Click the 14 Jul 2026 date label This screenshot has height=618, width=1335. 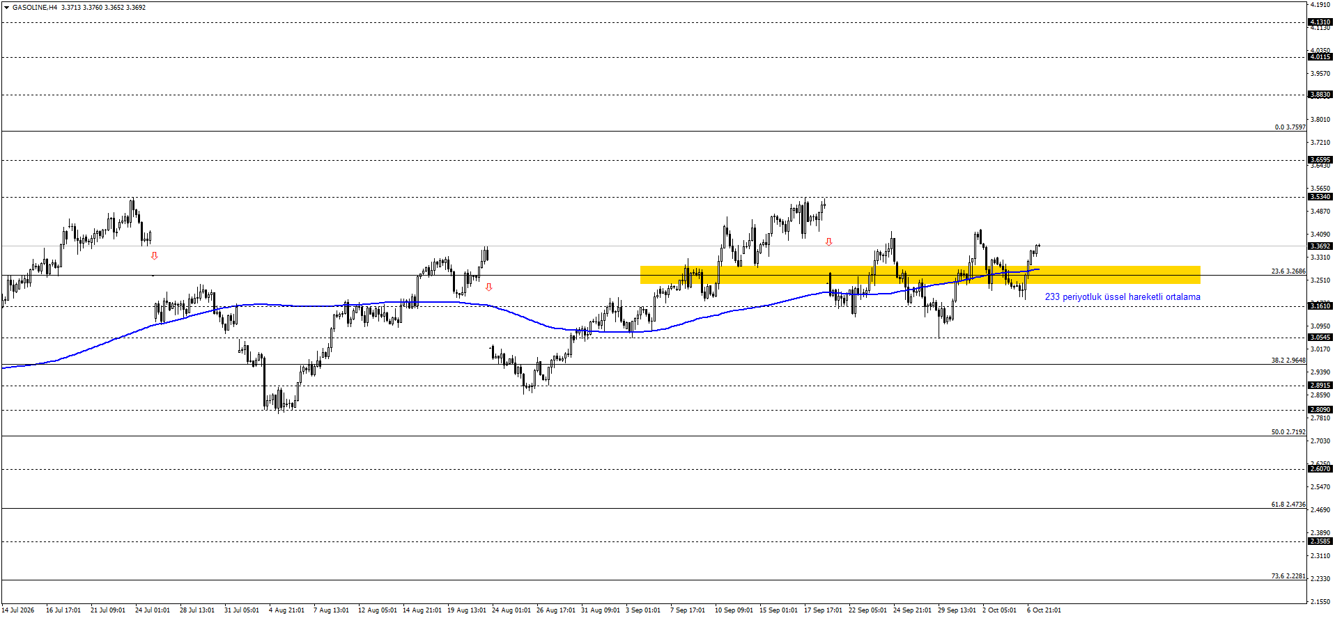(x=17, y=610)
